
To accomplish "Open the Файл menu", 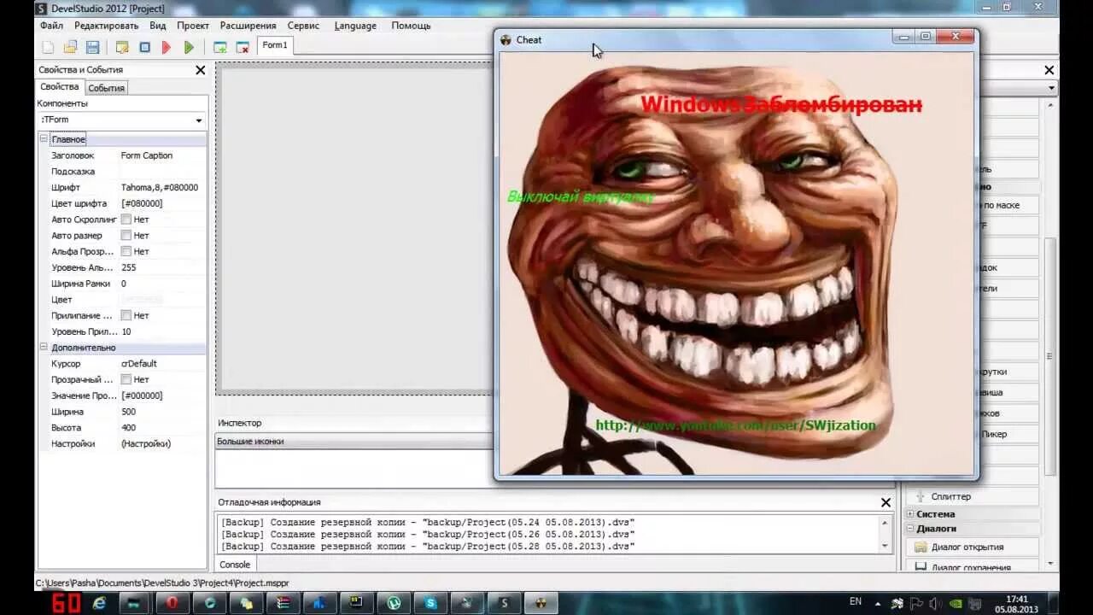I will click(51, 26).
